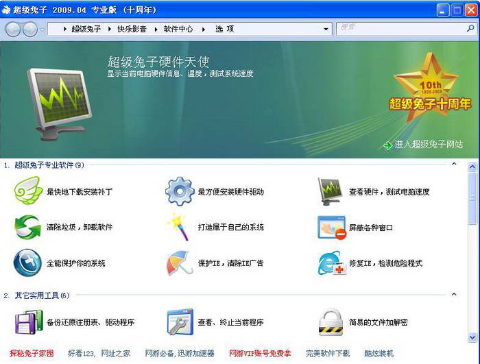Screen dimensions: 480x364
Task: Open 探秘兔子家园 red link
Action: pyautogui.click(x=32, y=353)
